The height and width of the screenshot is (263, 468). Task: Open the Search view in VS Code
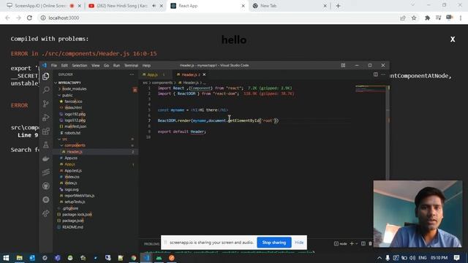(x=45, y=90)
